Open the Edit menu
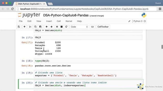 click(x=30, y=21)
